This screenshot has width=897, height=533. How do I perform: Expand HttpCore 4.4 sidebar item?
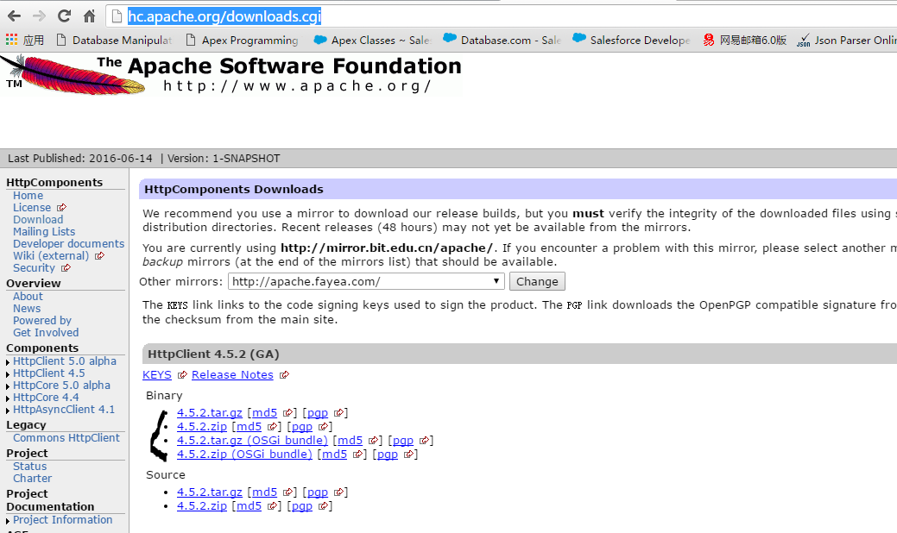(x=8, y=398)
